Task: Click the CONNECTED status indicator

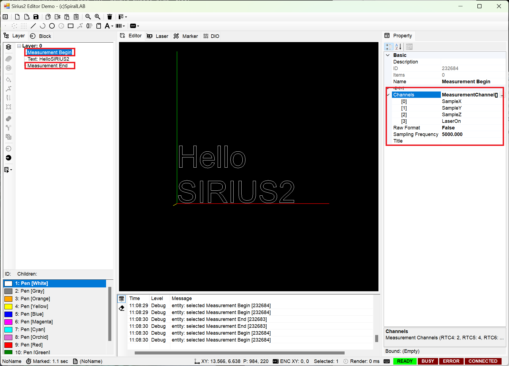Action: coord(483,361)
